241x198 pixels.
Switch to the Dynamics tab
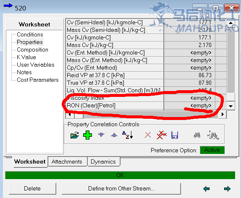[x=103, y=162]
